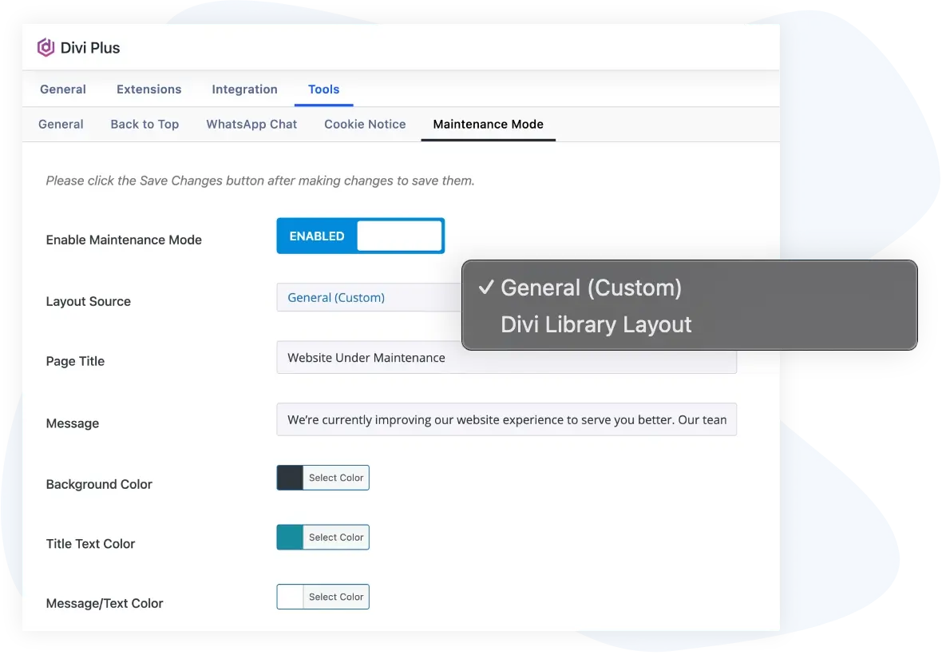Click Select Color for Background Color
942x655 pixels.
coord(336,478)
